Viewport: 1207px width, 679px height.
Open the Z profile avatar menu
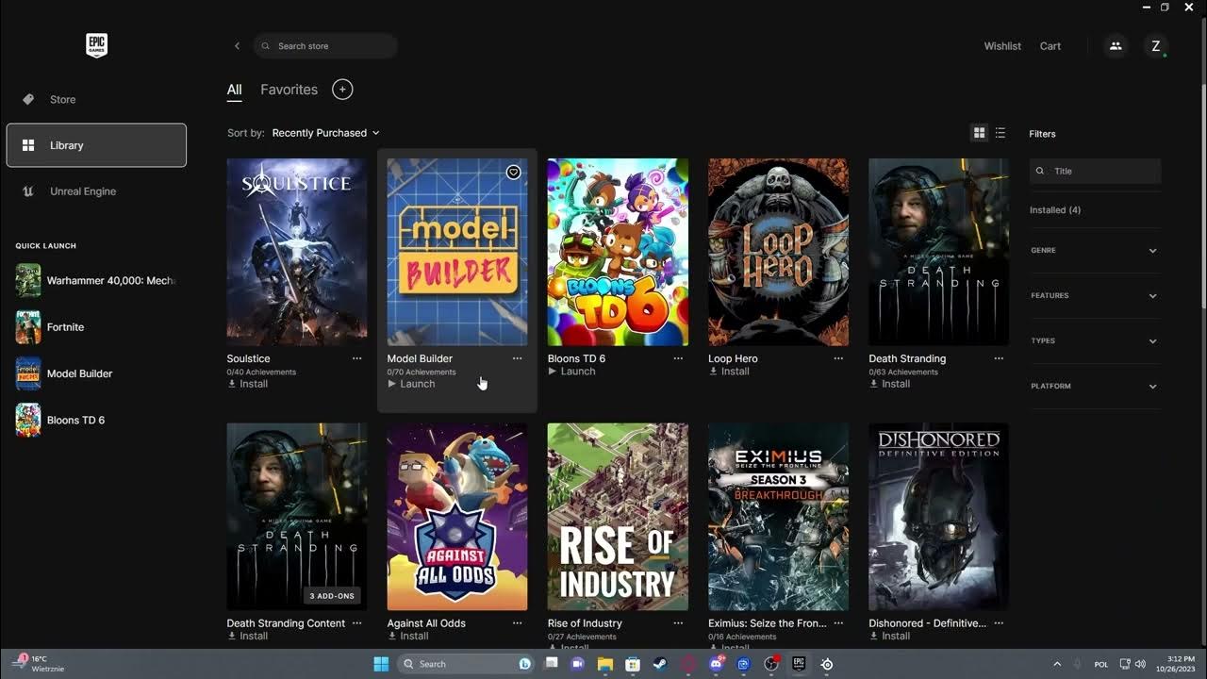pos(1156,46)
